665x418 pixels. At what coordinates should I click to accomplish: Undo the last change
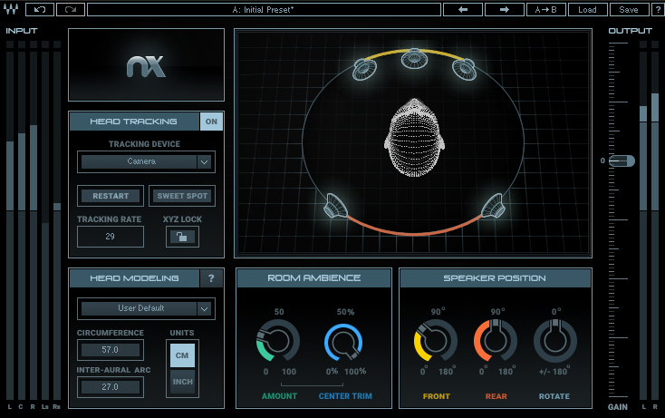[x=40, y=9]
